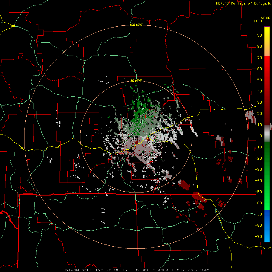Click the 100 NMI range ring label
This screenshot has width=272, height=272.
136,25
